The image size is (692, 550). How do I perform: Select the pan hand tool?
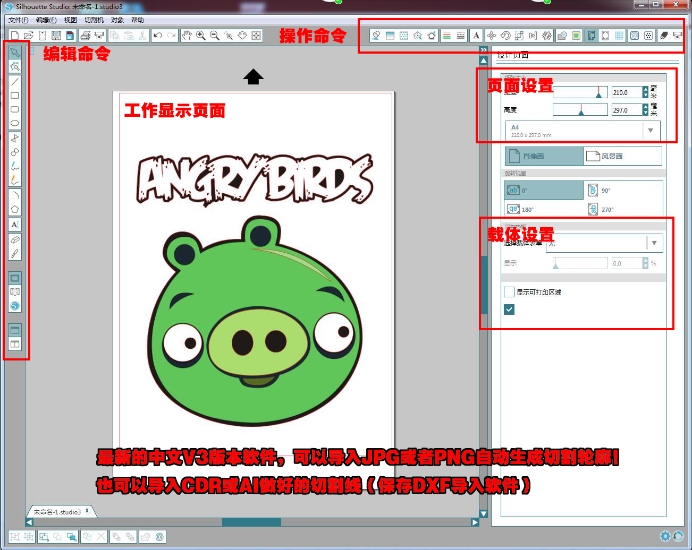(187, 36)
